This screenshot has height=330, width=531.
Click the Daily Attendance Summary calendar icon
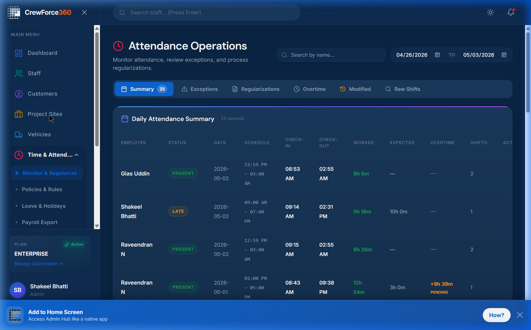pos(125,118)
